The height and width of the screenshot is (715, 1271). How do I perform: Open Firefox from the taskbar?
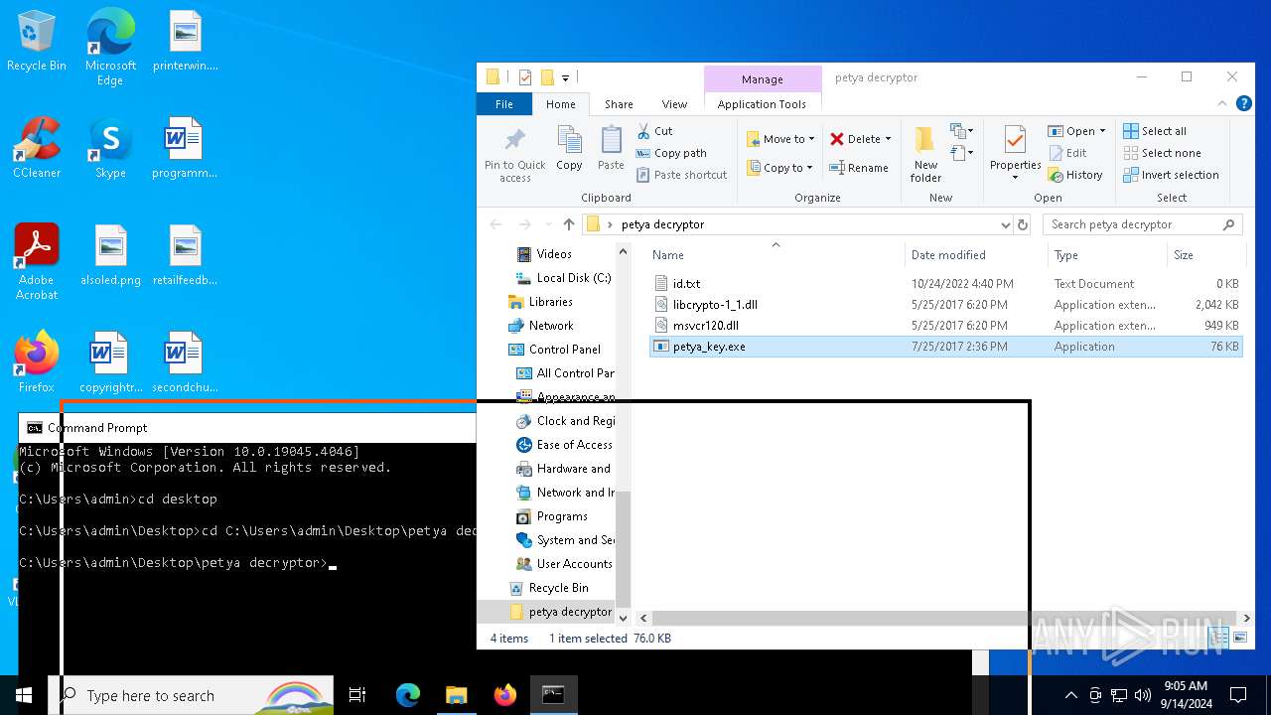(x=505, y=695)
